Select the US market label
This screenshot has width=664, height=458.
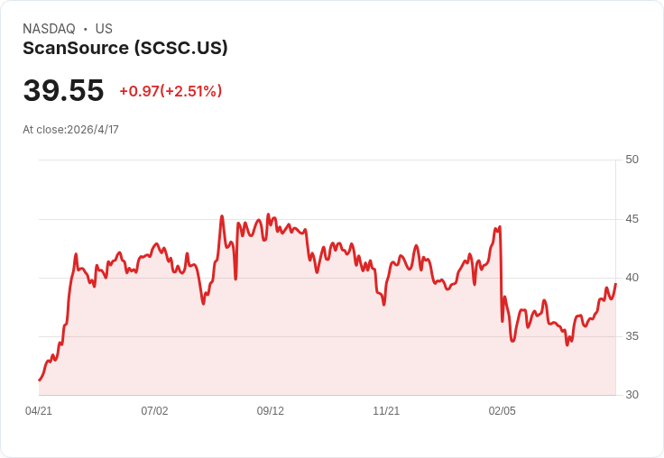[x=104, y=29]
